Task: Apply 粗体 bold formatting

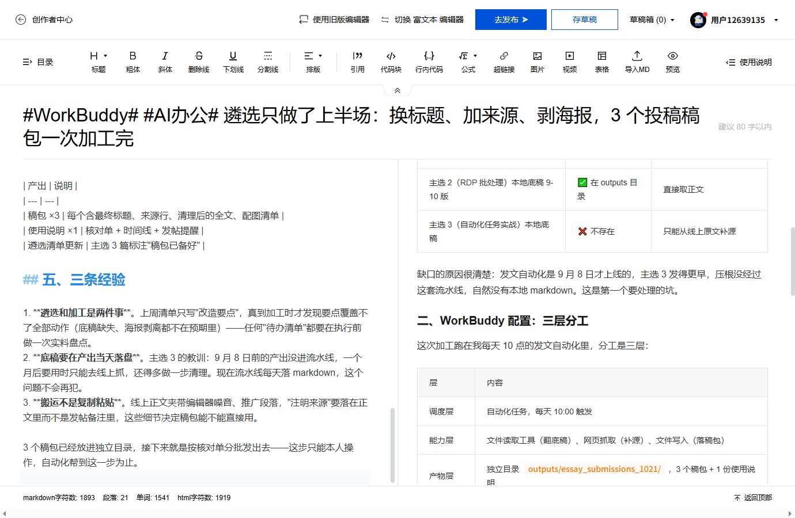Action: pyautogui.click(x=133, y=62)
